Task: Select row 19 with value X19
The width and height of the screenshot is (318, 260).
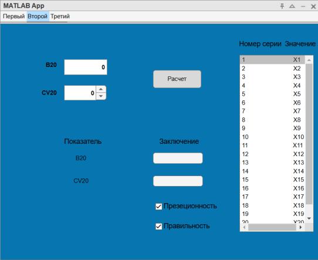Action: click(273, 214)
